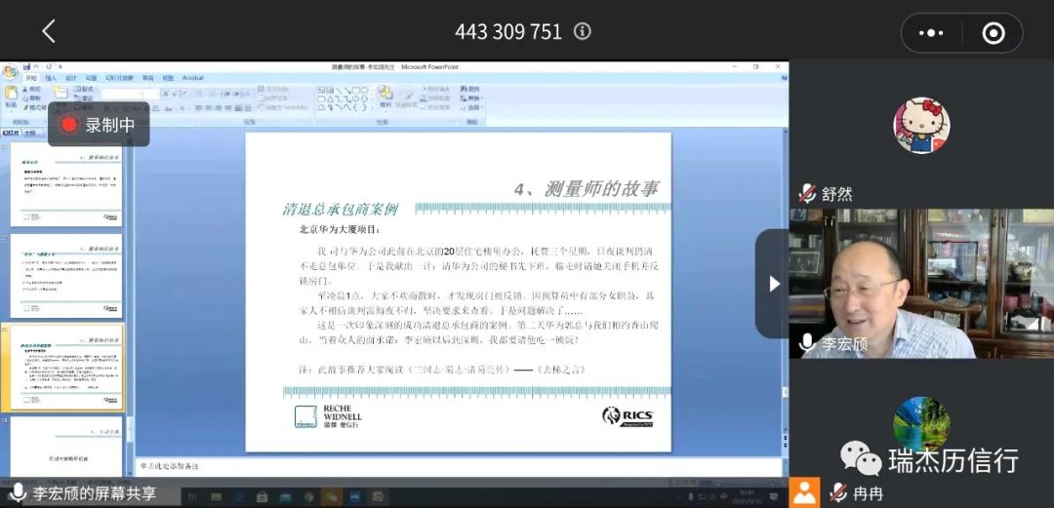Click the red recording indicator
1054x508 pixels.
point(69,125)
